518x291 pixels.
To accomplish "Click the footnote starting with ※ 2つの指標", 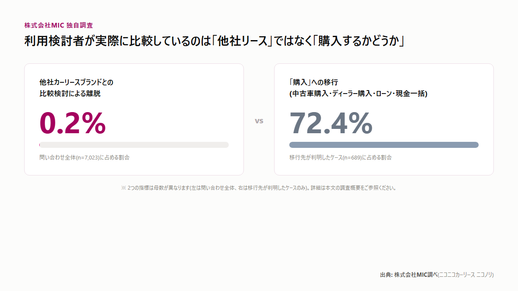I will pos(259,188).
